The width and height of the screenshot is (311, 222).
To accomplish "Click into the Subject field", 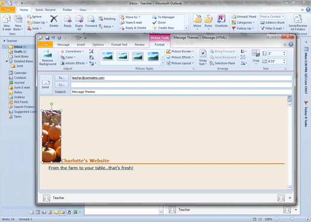I will coord(181,92).
